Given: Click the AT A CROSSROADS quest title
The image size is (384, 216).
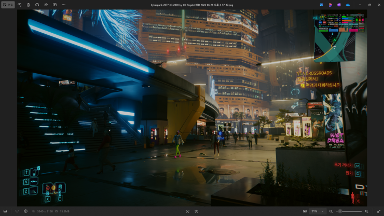Looking at the screenshot, I should (314, 73).
